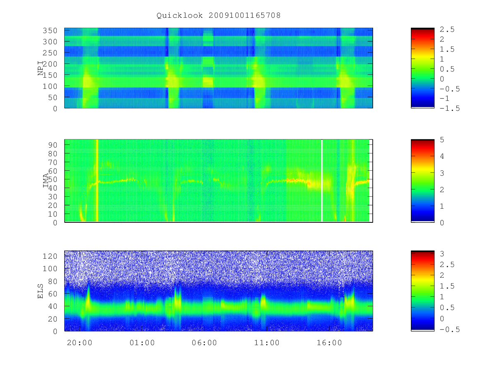This screenshot has height=372, width=497.
Task: Click the IMA axis label
Action: click(x=46, y=181)
